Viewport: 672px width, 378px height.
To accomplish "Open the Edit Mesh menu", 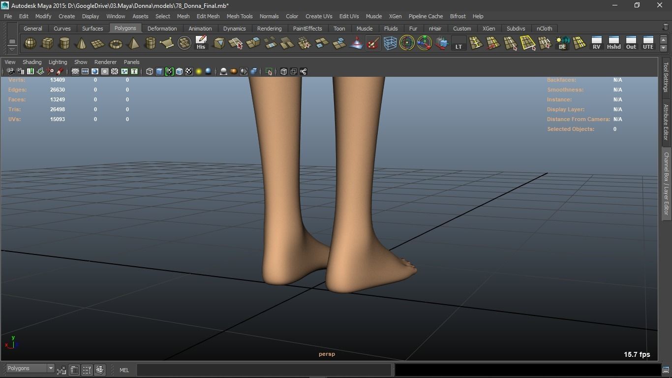I will (x=208, y=16).
